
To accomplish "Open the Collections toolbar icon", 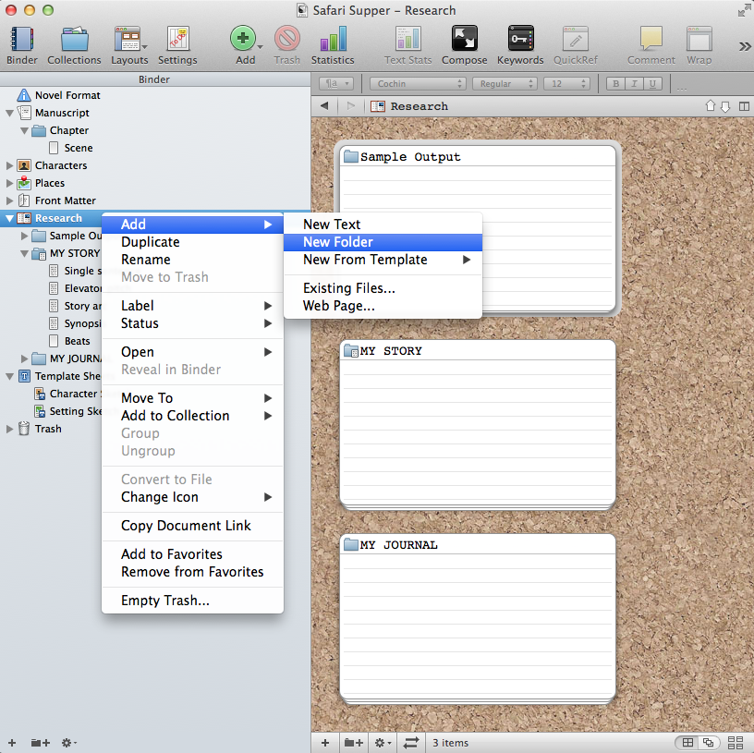I will point(74,40).
